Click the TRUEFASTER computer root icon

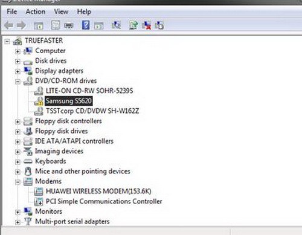pos(18,41)
